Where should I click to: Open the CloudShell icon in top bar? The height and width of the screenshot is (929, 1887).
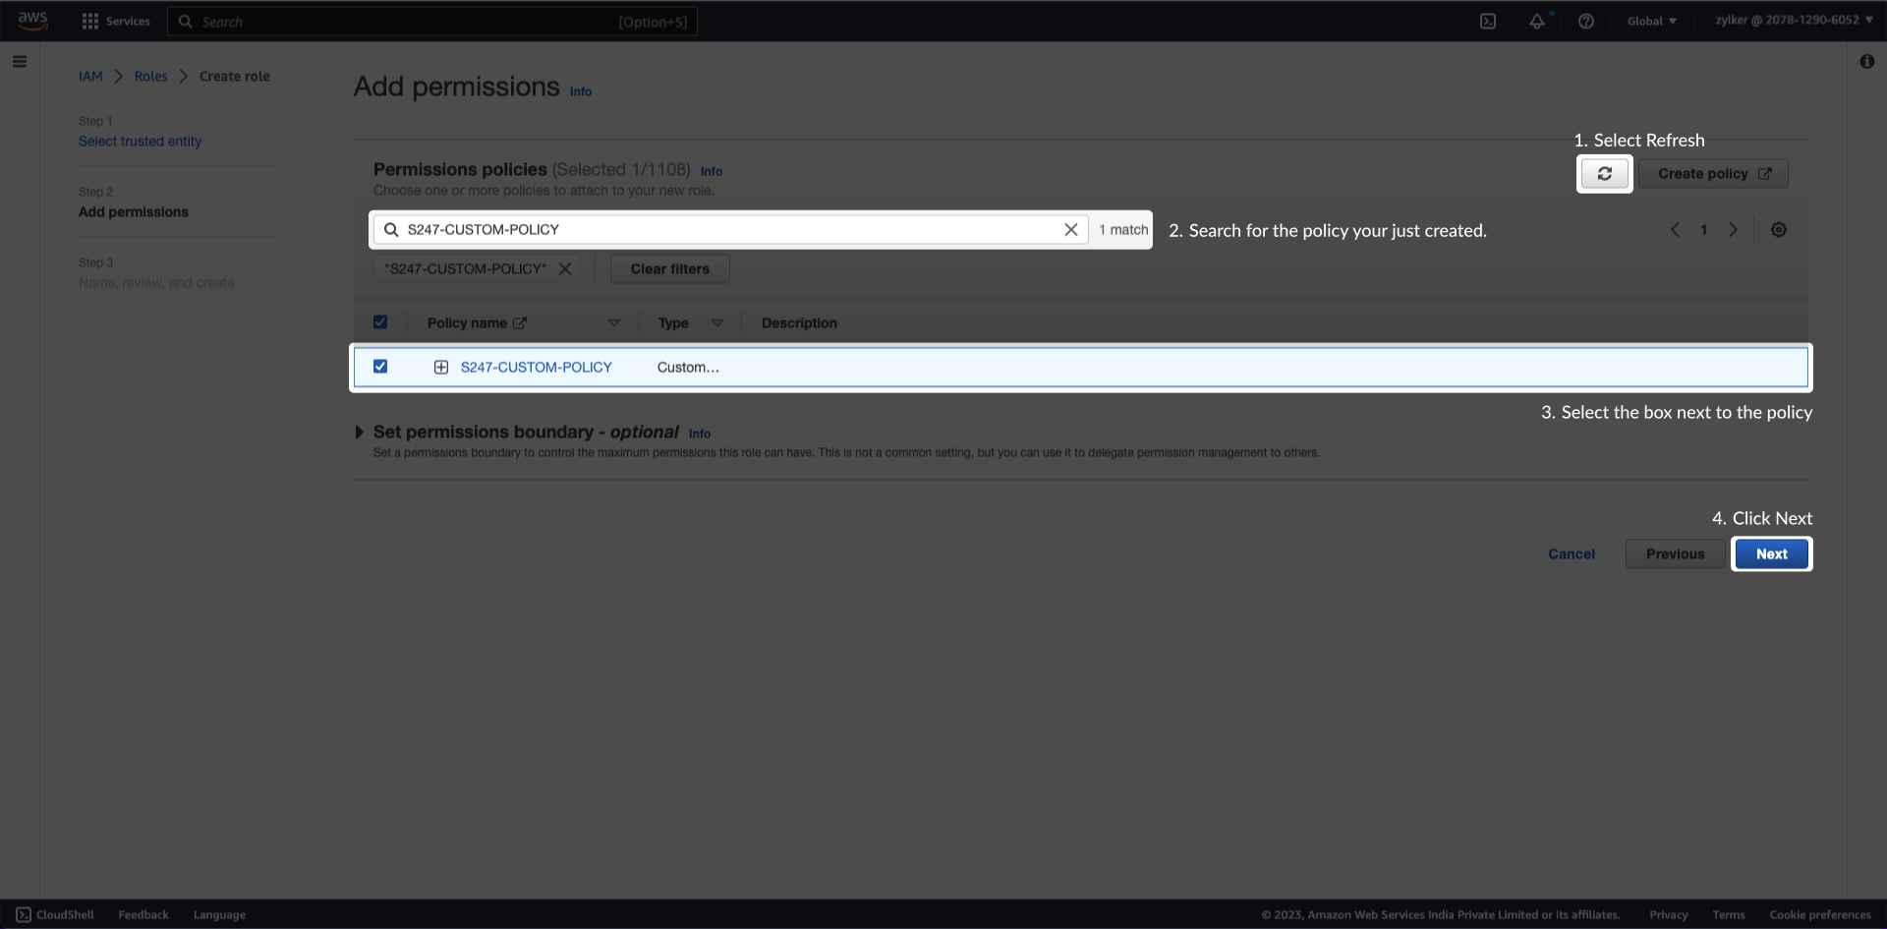click(1488, 21)
